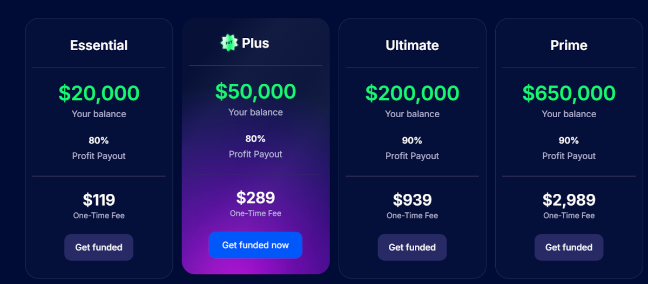Select the Ultimate plan title
This screenshot has width=648, height=284.
click(x=412, y=45)
